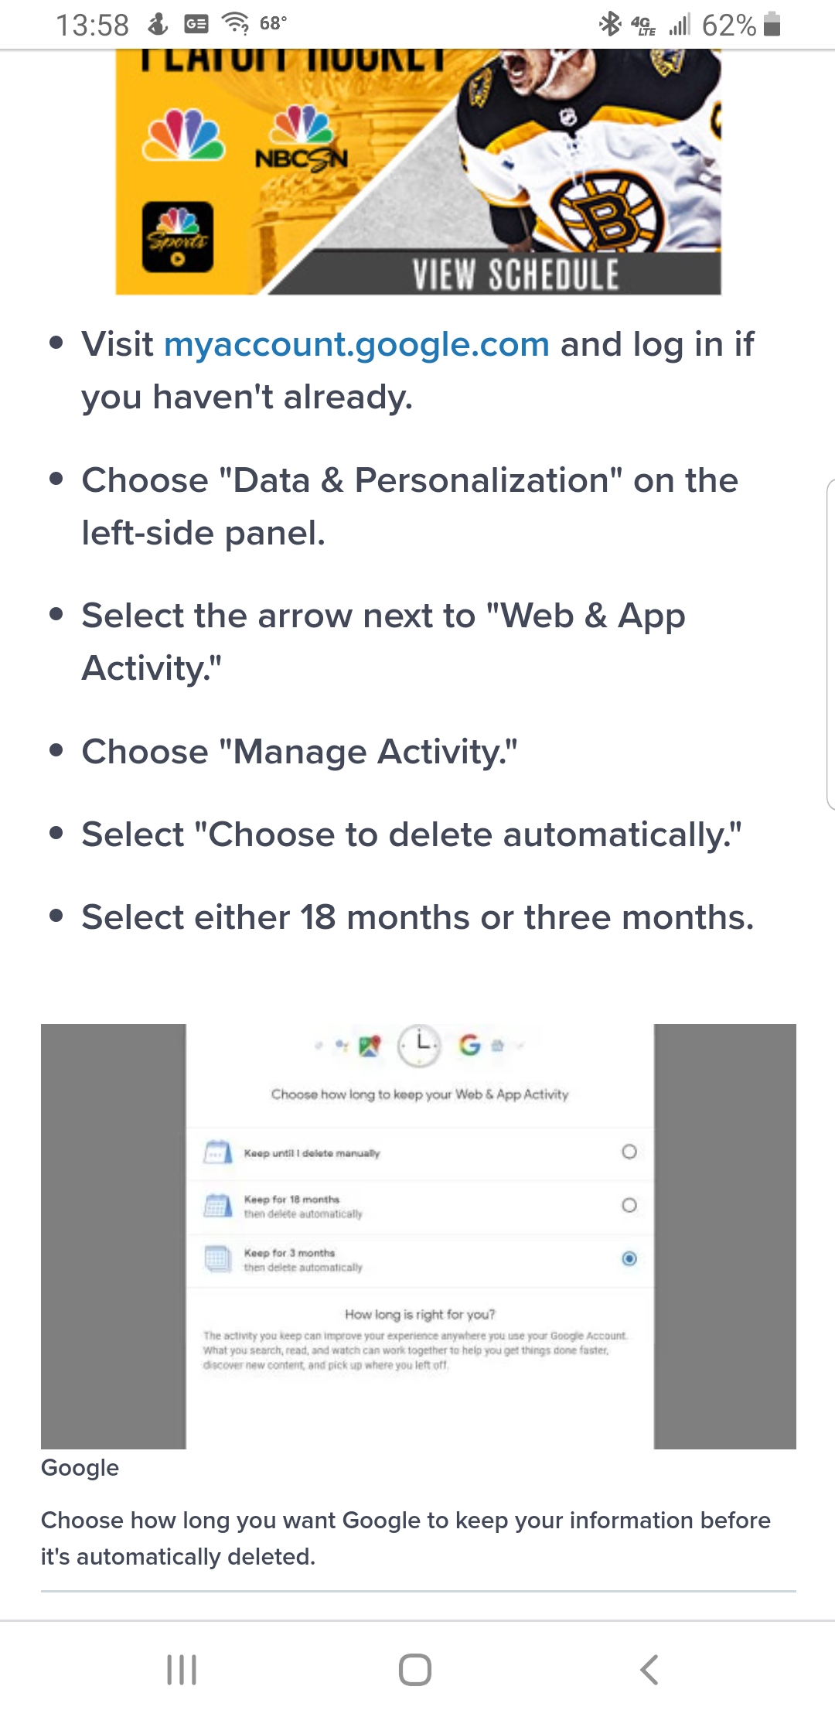Select 'Keep for 3 months' radio button

click(629, 1258)
